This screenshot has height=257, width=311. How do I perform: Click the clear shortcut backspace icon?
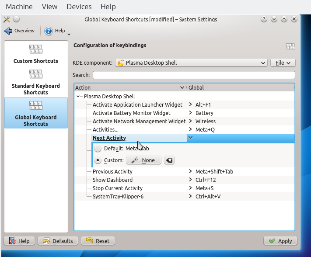(x=169, y=160)
